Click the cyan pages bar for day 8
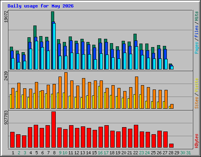Viewport: 201px width, 157px height. 54,46
